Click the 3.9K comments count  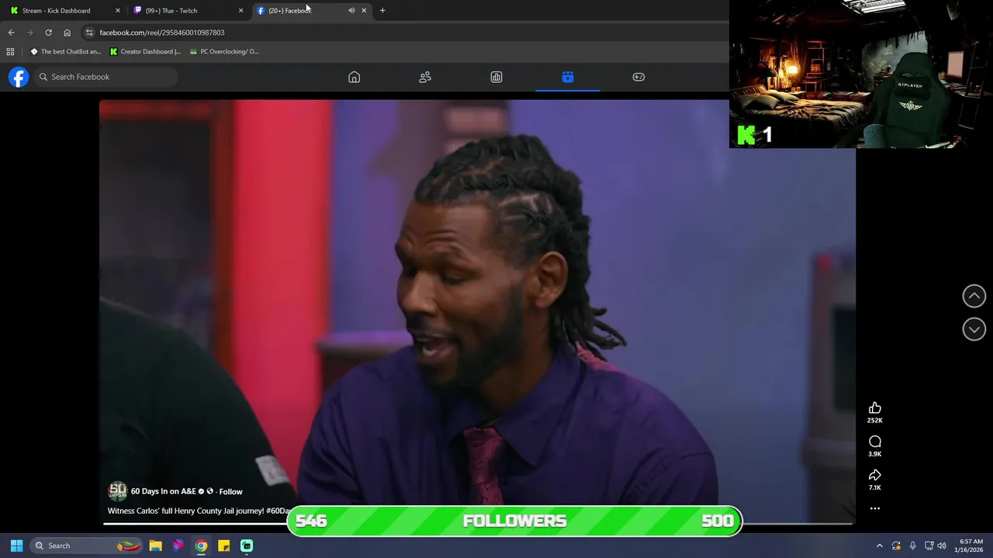coord(875,454)
